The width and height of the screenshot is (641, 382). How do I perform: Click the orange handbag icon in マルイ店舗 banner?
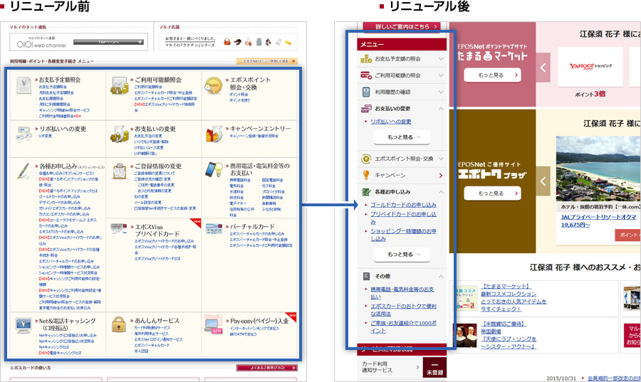(227, 42)
